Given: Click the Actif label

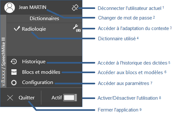Looking at the screenshot, I should pyautogui.click(x=57, y=97).
